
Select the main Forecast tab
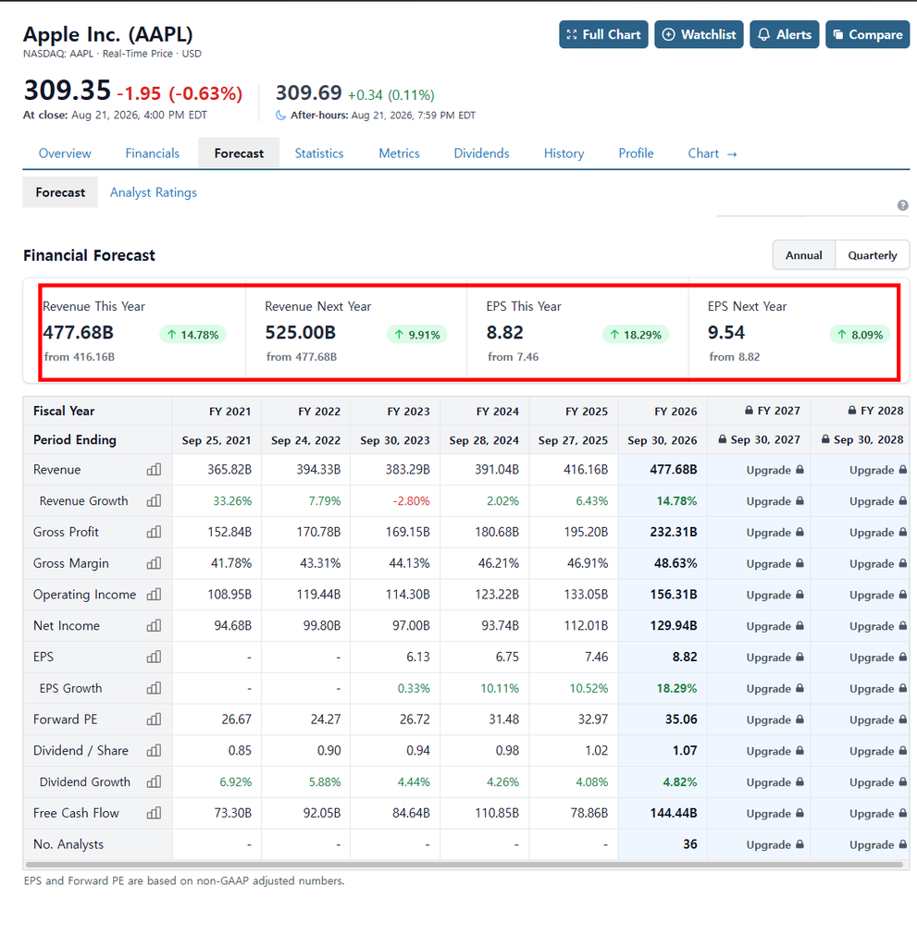[239, 154]
